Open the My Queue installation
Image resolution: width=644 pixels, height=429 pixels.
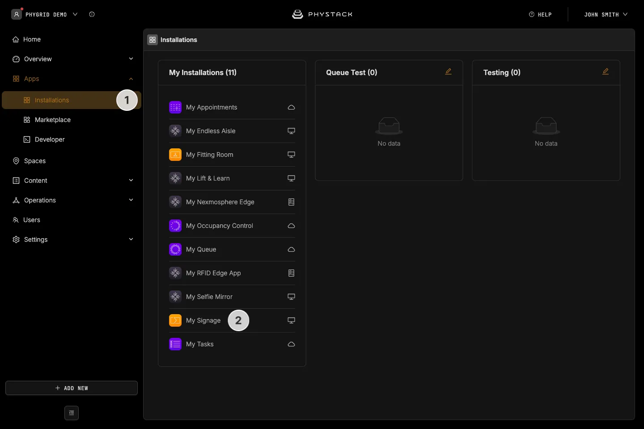pos(232,249)
